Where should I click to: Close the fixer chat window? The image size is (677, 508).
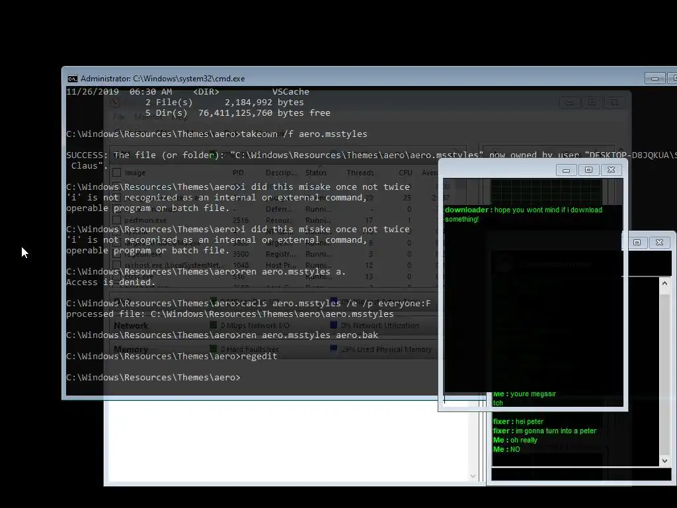point(659,242)
